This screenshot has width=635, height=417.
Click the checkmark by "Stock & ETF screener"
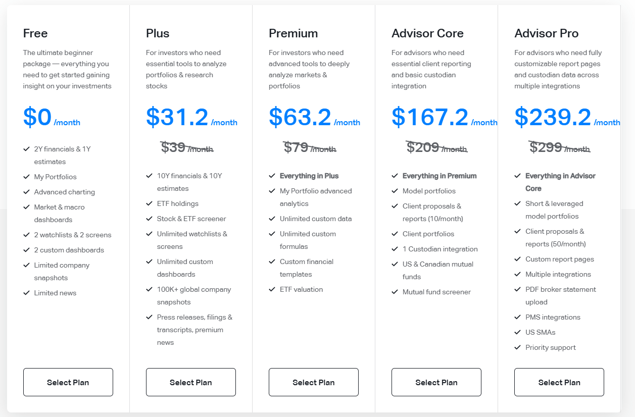149,219
